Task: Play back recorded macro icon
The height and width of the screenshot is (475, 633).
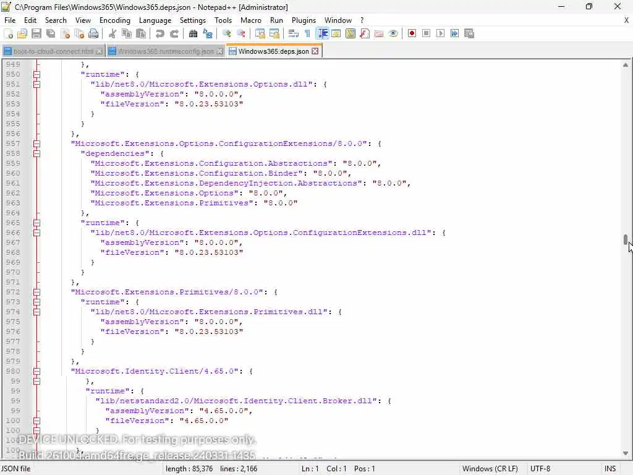Action: (x=440, y=33)
